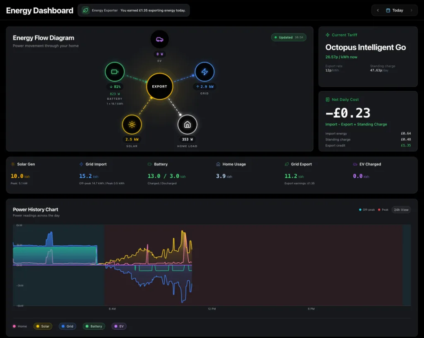Click the Grid Import bolt icon
Image resolution: width=424 pixels, height=338 pixels.
[81, 164]
